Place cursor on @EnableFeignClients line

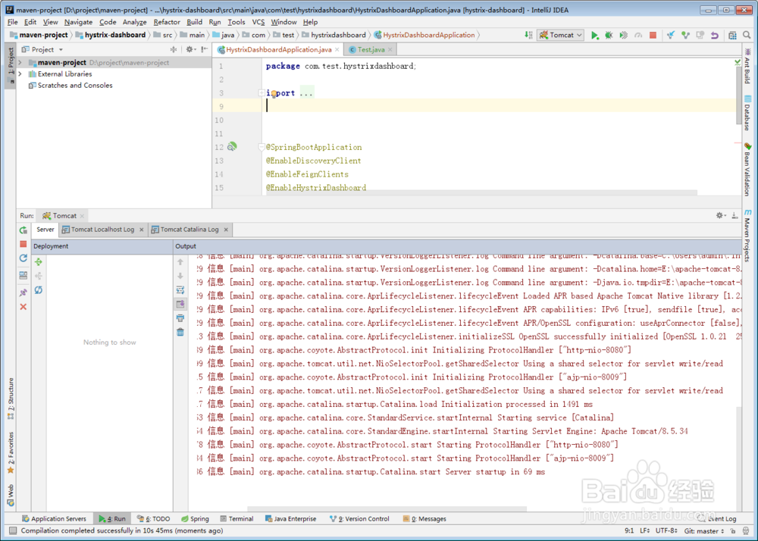(x=307, y=174)
